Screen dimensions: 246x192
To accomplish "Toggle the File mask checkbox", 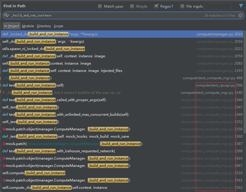I will coord(182,6).
